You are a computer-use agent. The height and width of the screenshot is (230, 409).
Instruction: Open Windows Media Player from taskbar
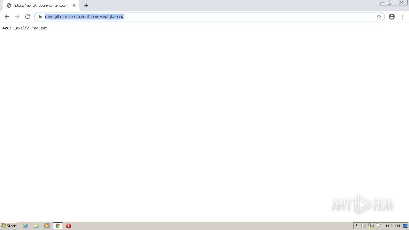click(47, 226)
